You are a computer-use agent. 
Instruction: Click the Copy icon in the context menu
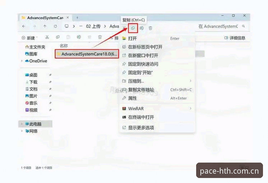coord(133,28)
